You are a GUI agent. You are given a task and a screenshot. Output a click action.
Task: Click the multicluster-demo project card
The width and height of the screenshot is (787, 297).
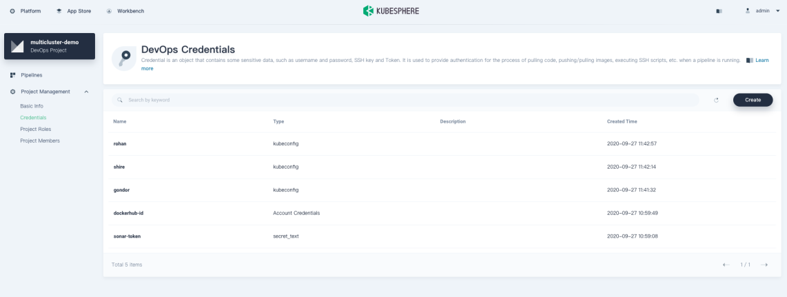[x=50, y=46]
